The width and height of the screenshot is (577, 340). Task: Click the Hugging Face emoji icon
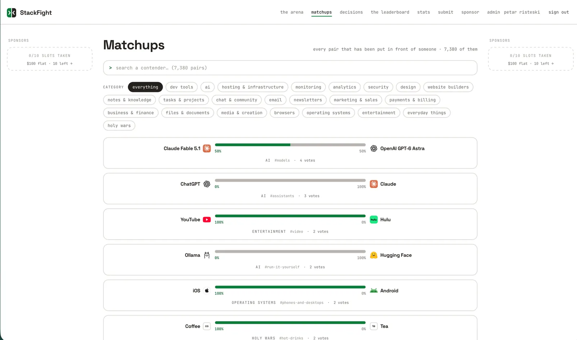coord(374,255)
